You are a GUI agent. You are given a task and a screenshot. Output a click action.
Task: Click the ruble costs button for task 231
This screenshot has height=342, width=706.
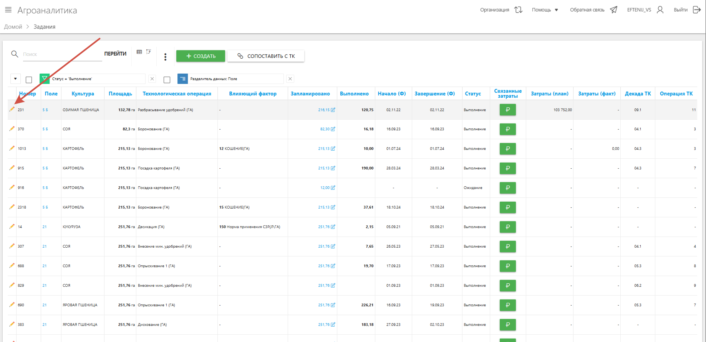(x=507, y=110)
